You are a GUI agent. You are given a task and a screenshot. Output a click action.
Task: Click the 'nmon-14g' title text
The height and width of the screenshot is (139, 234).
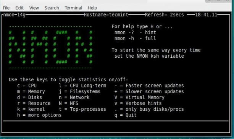coord(15,15)
